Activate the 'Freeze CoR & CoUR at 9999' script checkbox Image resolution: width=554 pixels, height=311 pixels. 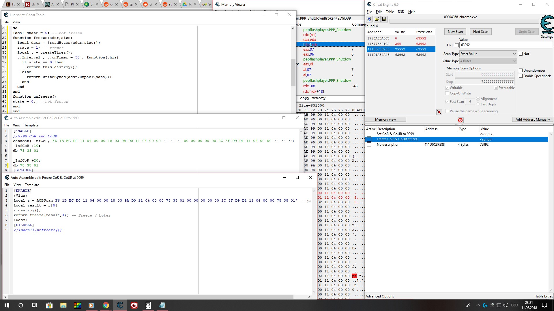(369, 139)
